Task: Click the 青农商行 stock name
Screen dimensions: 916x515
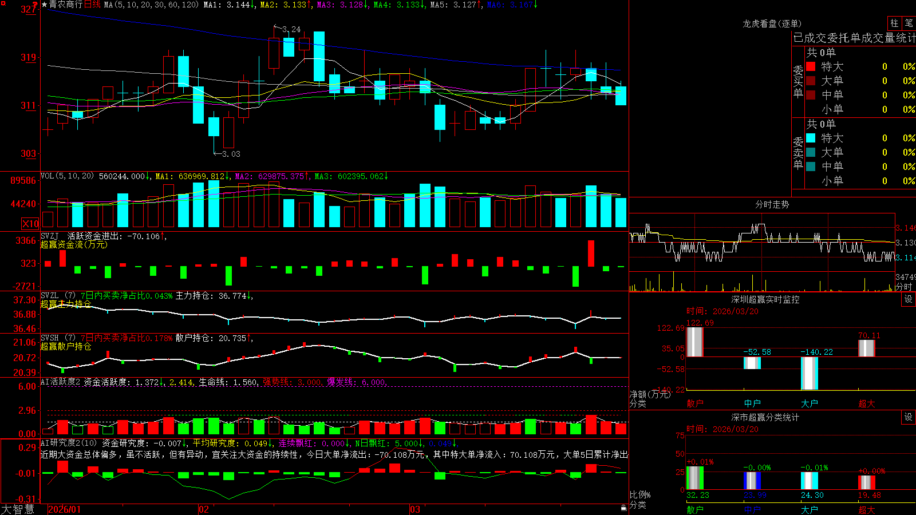Action: pos(66,5)
